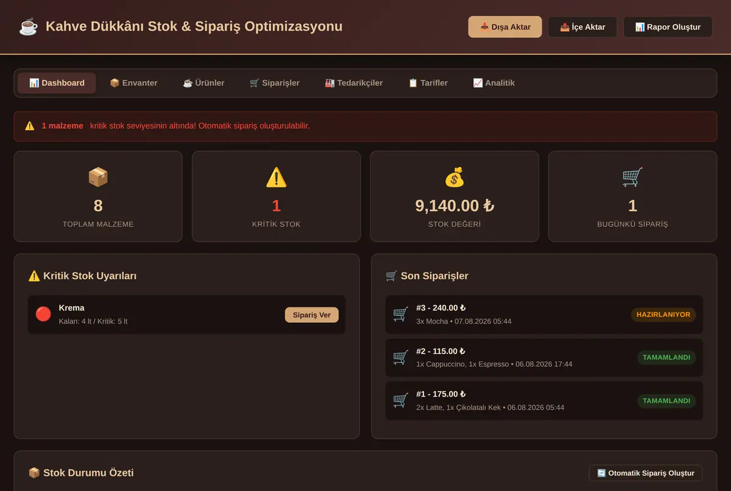Click the TAMAMLANDI badge of order #2

(x=666, y=358)
